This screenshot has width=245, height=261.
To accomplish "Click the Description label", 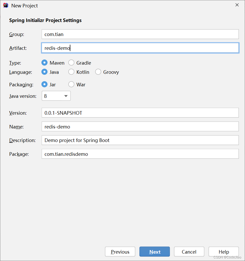I will click(x=23, y=140).
